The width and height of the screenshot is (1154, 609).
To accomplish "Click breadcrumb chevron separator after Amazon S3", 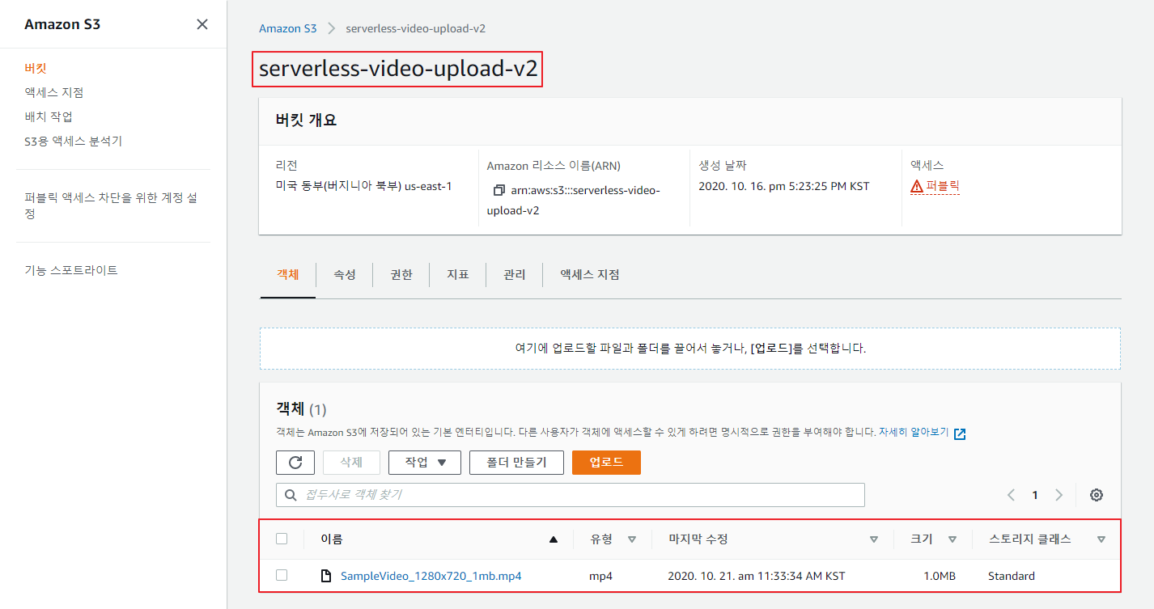I will click(331, 28).
